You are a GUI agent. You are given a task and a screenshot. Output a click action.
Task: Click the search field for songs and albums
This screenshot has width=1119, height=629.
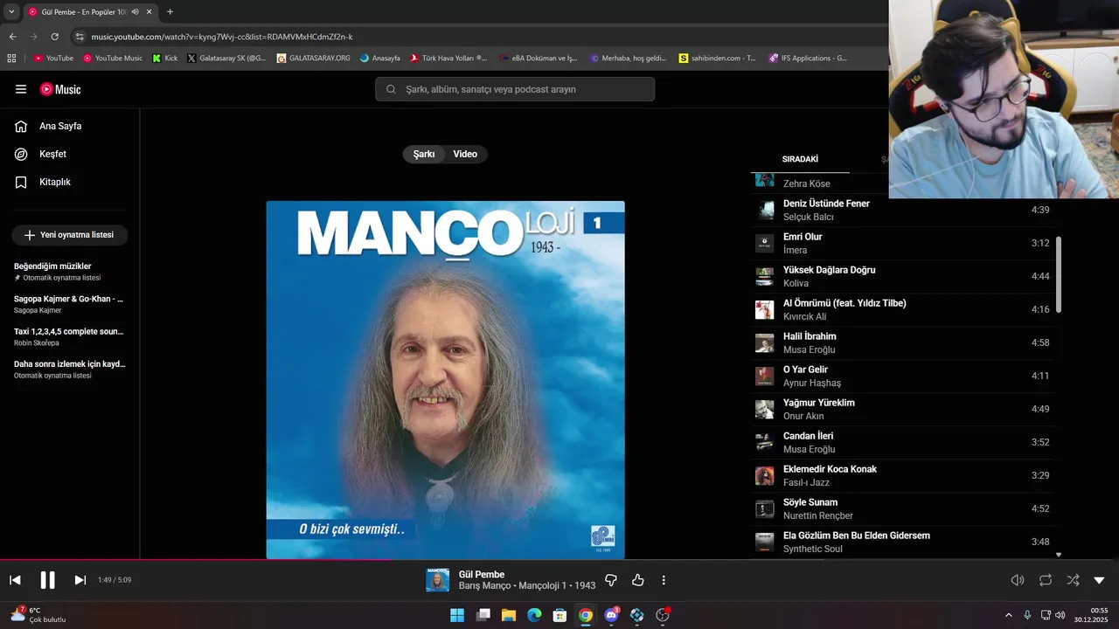click(515, 89)
